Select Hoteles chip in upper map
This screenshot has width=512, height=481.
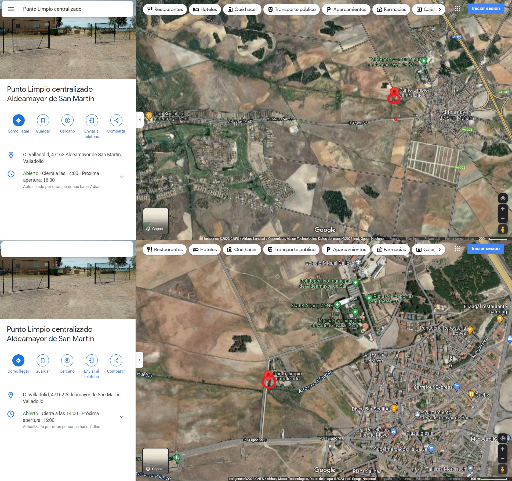click(205, 9)
